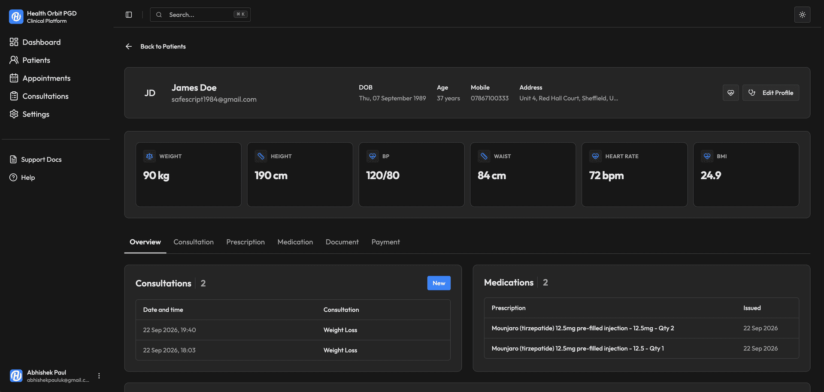Click the BP heart icon
The width and height of the screenshot is (824, 392).
pos(373,157)
